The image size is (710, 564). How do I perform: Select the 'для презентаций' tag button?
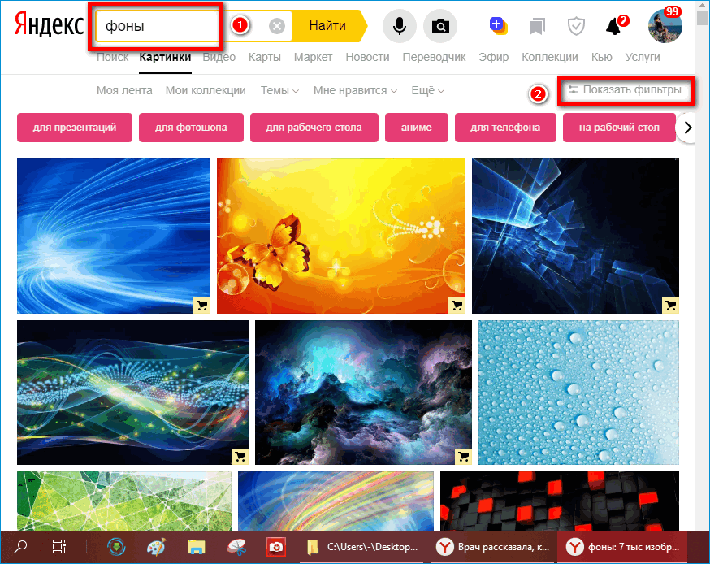point(75,128)
